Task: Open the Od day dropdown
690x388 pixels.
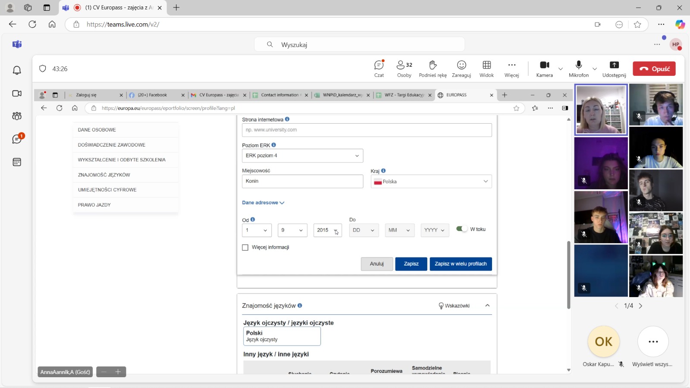Action: point(257,230)
